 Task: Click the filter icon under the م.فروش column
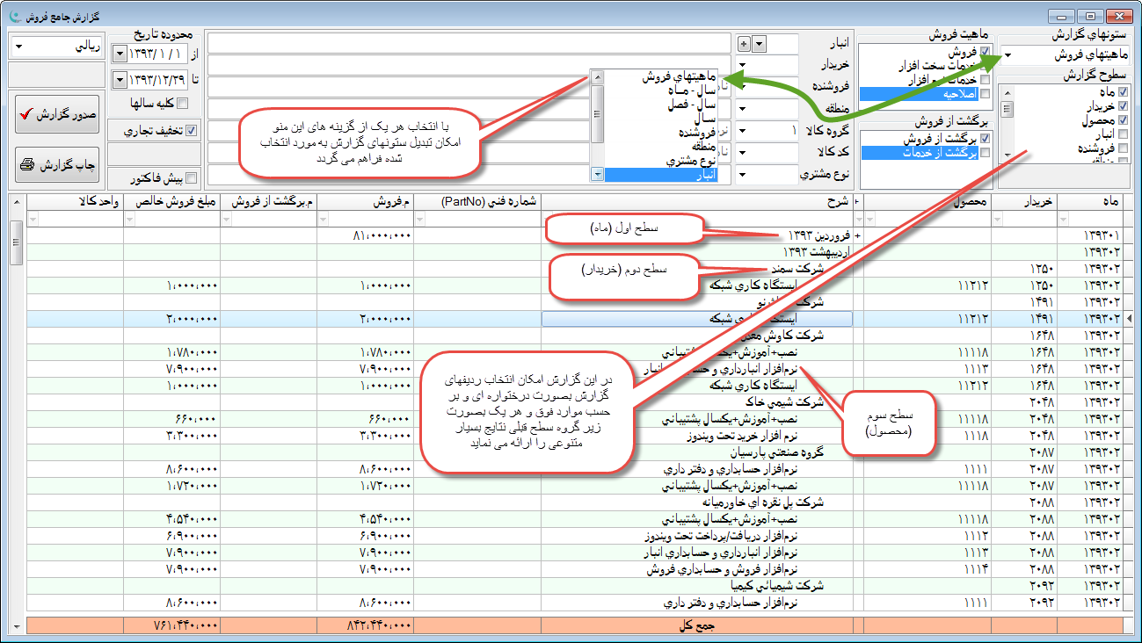[324, 219]
